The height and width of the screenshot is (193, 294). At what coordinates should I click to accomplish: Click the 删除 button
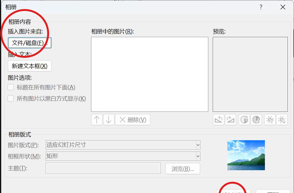(x=133, y=120)
